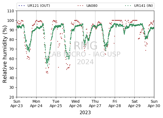Click the 2023 x-axis title
The height and width of the screenshot is (118, 163).
pyautogui.click(x=85, y=113)
